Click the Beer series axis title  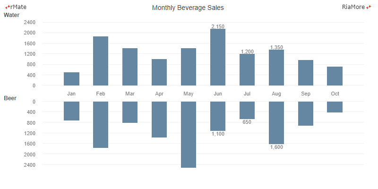[10, 98]
